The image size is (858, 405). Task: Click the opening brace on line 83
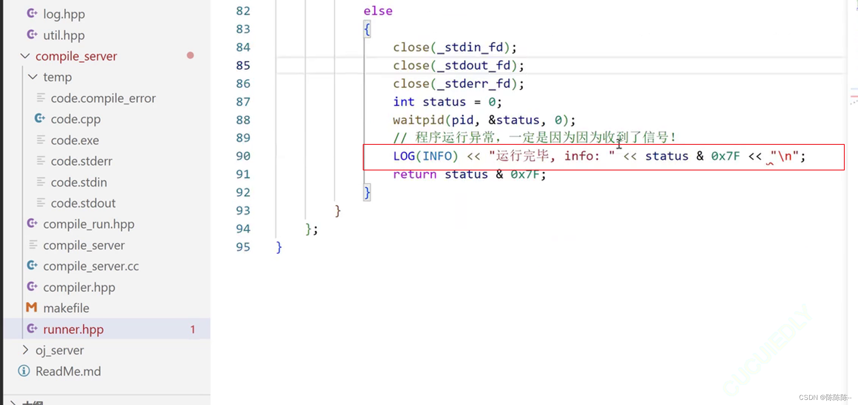click(367, 29)
